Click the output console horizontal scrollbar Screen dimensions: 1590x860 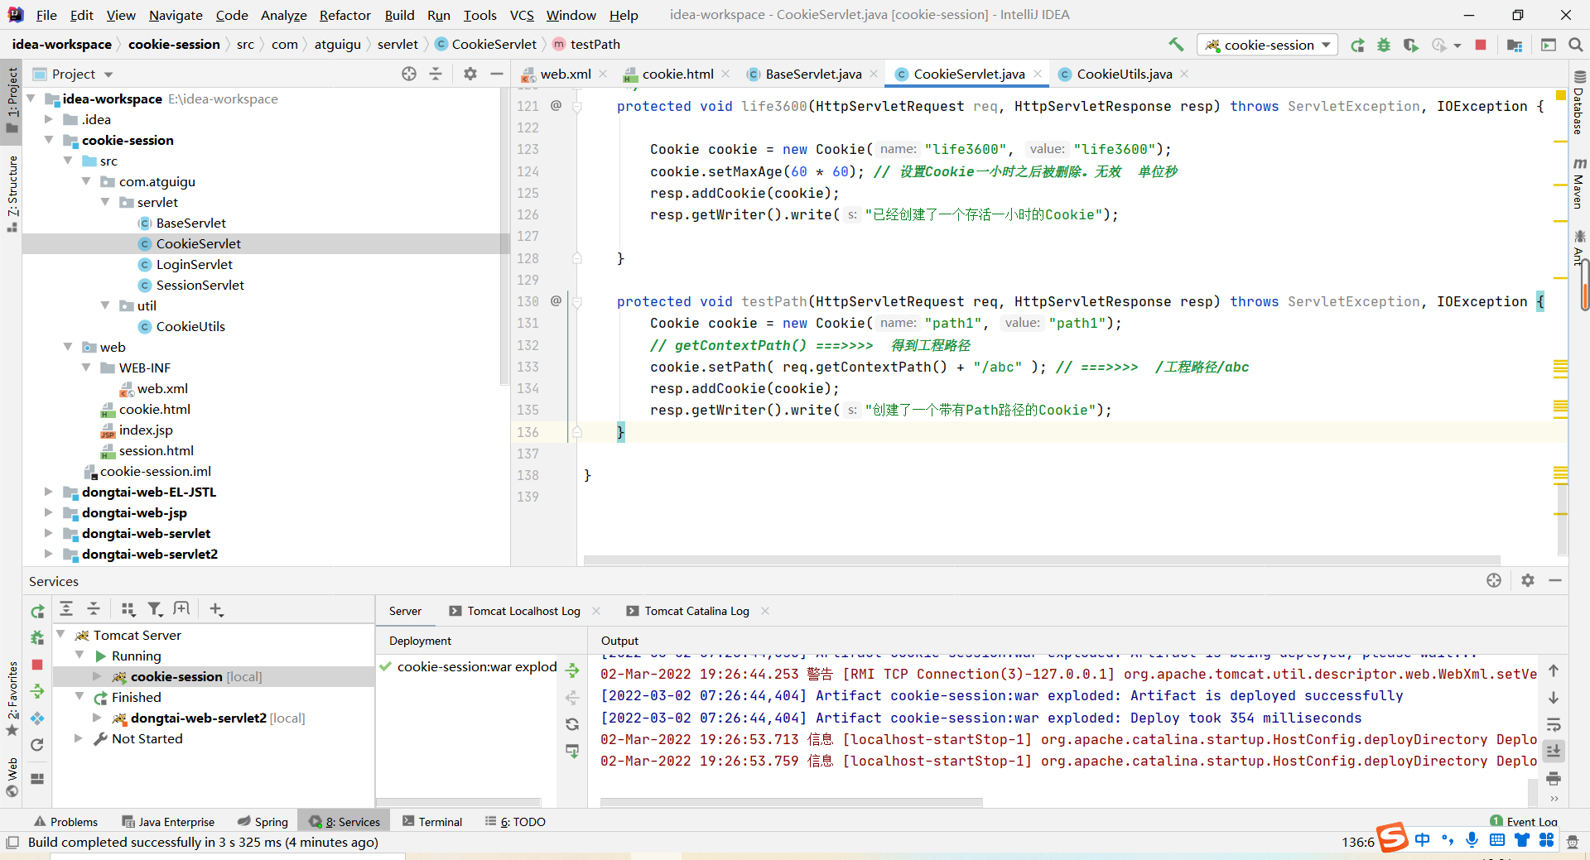pos(791,802)
